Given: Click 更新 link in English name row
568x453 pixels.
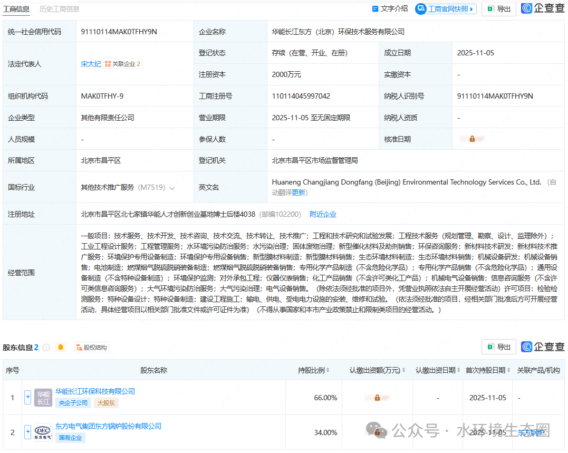Looking at the screenshot, I should click(x=298, y=192).
